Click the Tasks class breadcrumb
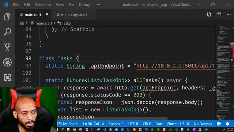The height and width of the screenshot is (132, 234). 66,23
